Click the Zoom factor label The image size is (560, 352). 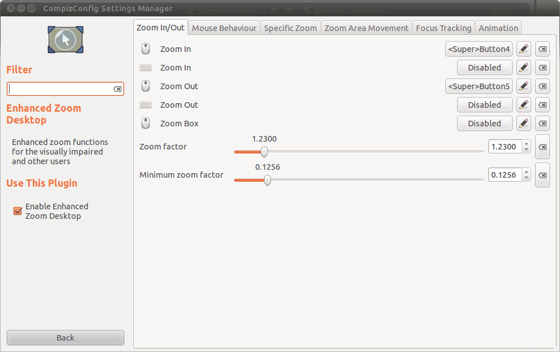[x=163, y=146]
